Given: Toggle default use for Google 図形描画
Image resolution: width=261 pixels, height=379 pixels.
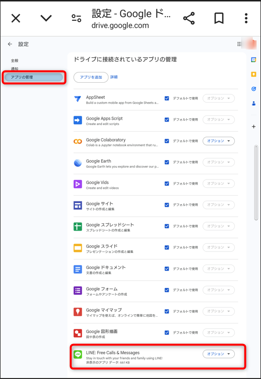Looking at the screenshot, I should point(167,333).
